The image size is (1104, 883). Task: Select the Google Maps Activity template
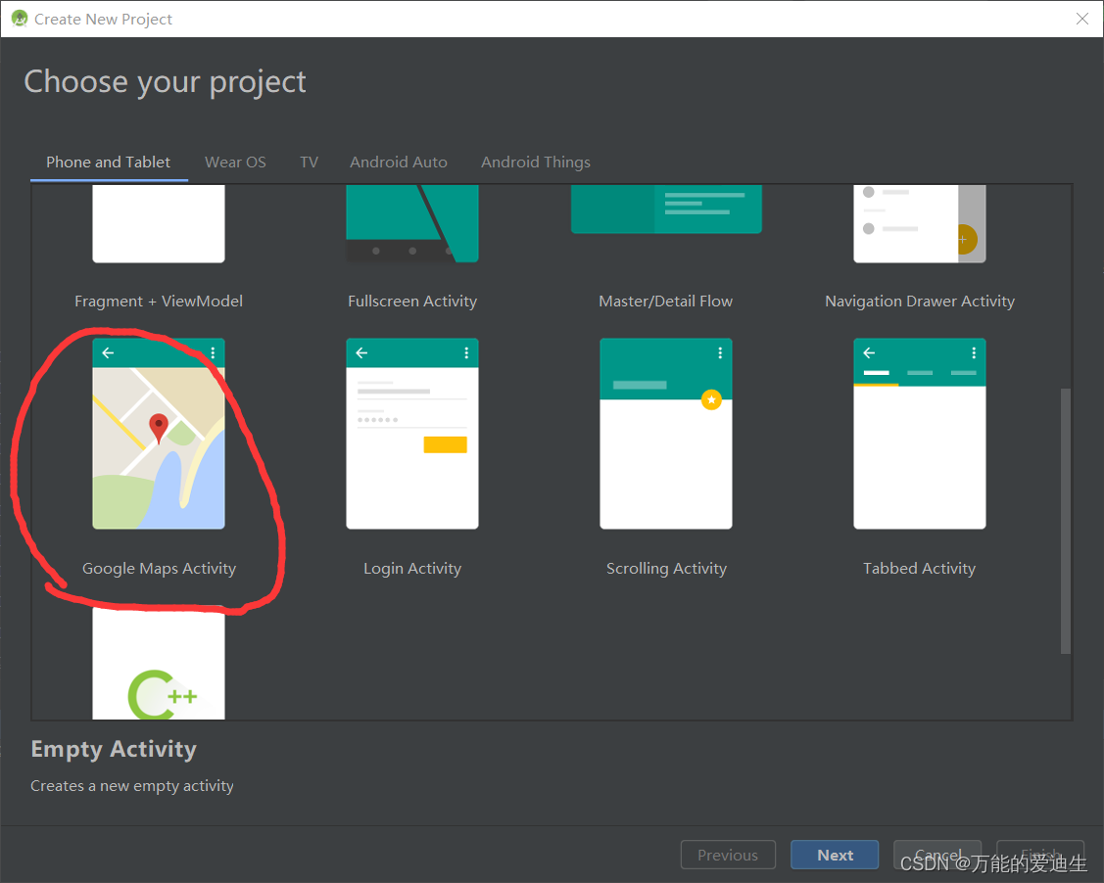point(159,433)
